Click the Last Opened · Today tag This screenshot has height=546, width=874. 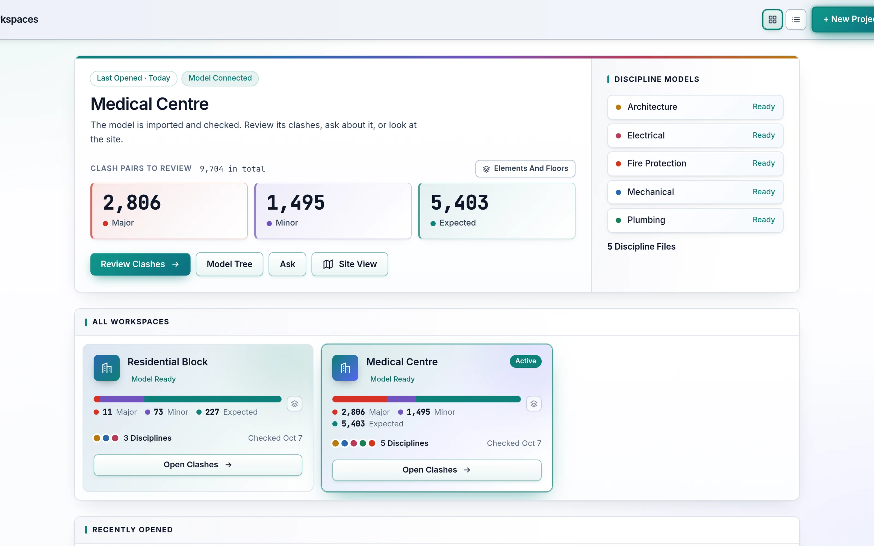pyautogui.click(x=133, y=78)
